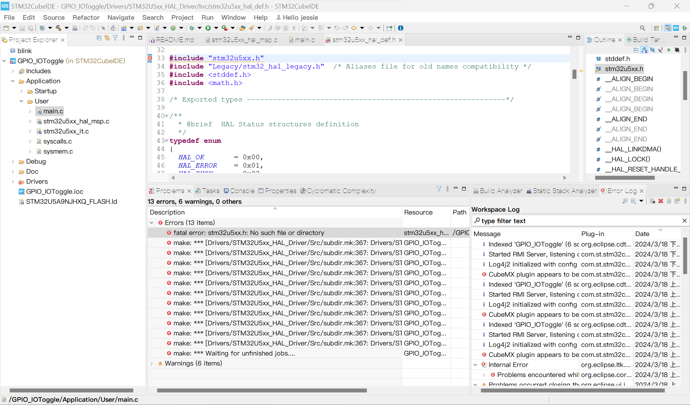
Task: Toggle hiding non-public members in Outline
Action: (x=669, y=50)
